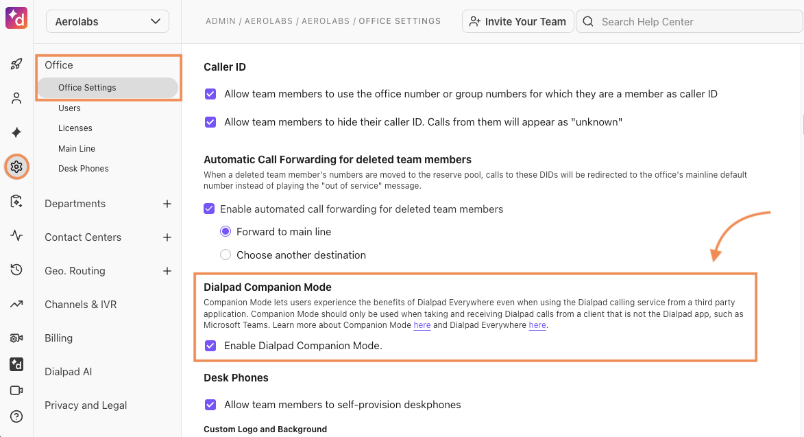This screenshot has height=437, width=804.
Task: Open admin settings gear icon
Action: tap(16, 167)
